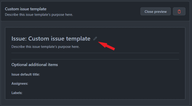Screen dimensions: 192x106
Task: Click the "Issue: Custom issue template" preview heading
Action: pyautogui.click(x=51, y=39)
